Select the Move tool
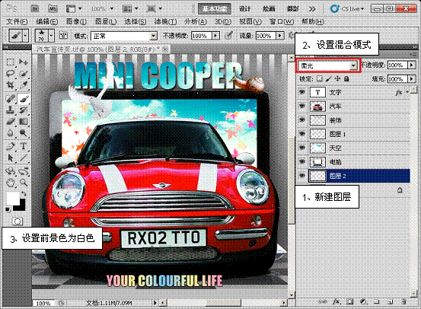Screen dimensions: 421x309 (24, 62)
